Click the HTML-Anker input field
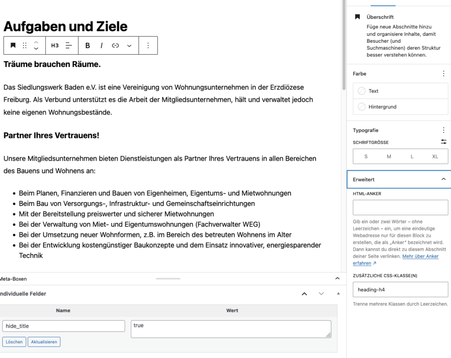Image resolution: width=451 pixels, height=358 pixels. pyautogui.click(x=400, y=207)
